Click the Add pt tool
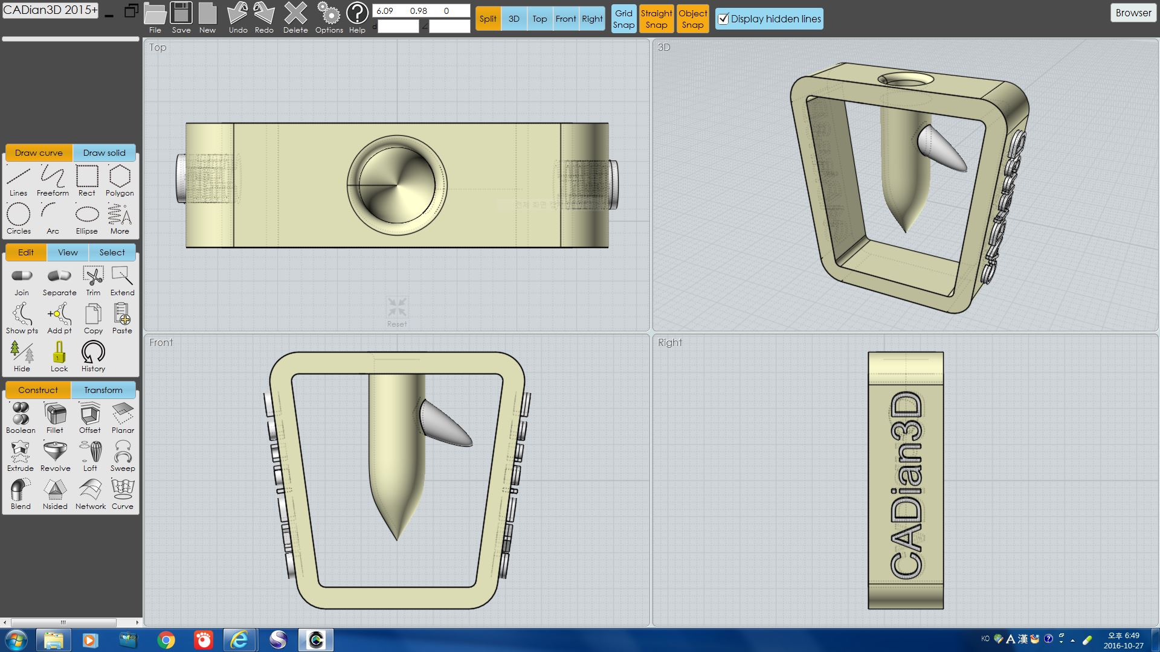Viewport: 1160px width, 652px height. (x=59, y=318)
